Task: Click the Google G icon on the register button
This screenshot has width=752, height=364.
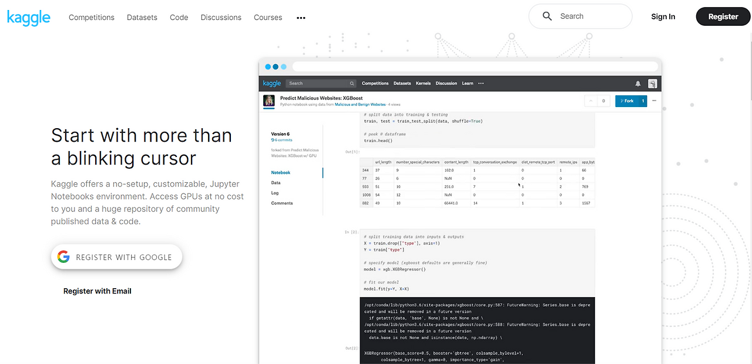Action: pos(63,256)
